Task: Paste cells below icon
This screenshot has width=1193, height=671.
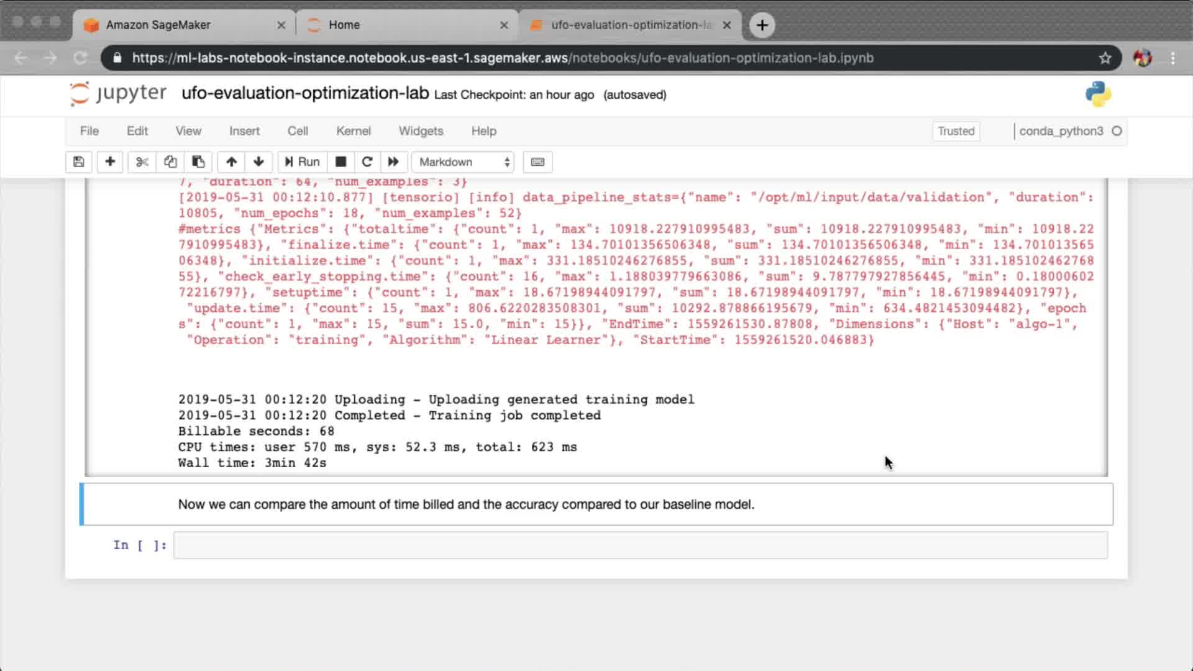Action: coord(198,162)
